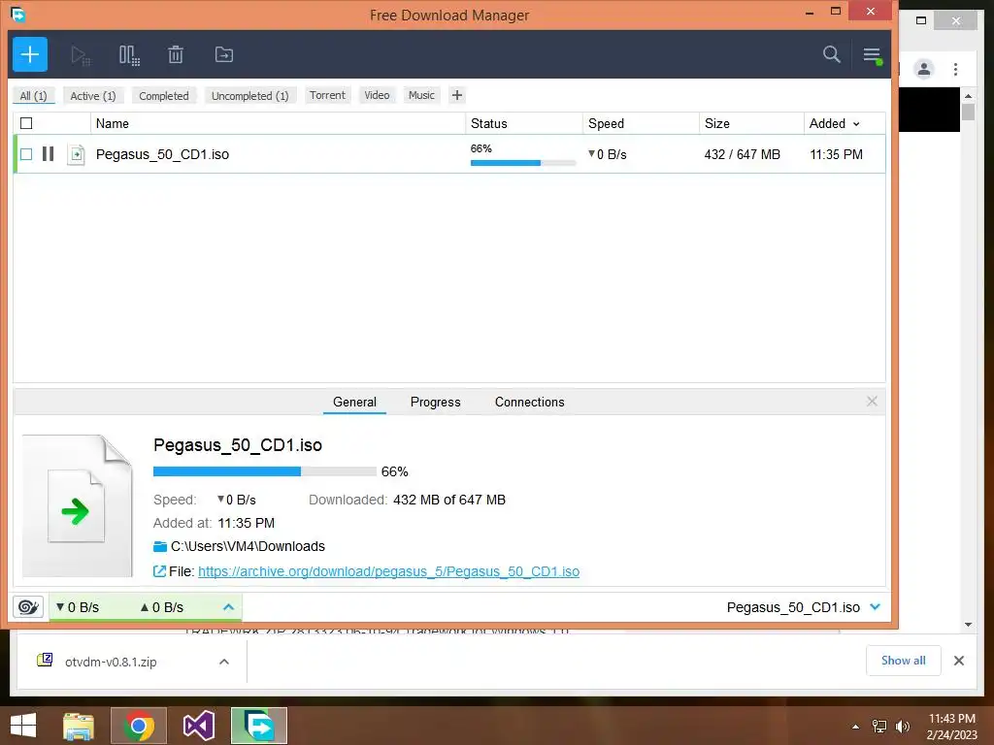The width and height of the screenshot is (994, 745).
Task: Select the Video filter tab
Action: (x=377, y=95)
